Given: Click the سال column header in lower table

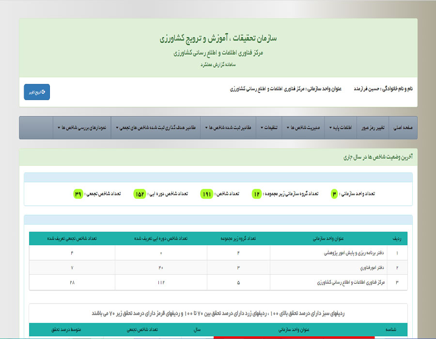Looking at the screenshot, I should click(197, 329).
